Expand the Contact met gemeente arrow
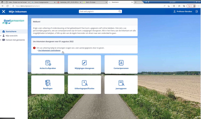Image resolution: width=201 pixels, height=119 pixels. tap(1, 40)
